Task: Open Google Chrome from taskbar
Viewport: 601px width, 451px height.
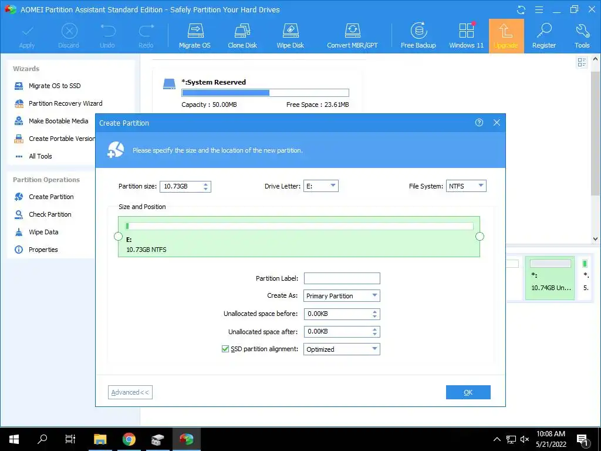Action: [129, 439]
